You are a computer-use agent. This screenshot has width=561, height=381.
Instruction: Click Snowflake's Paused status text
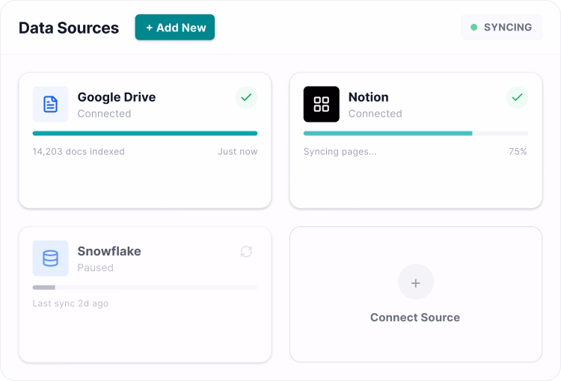pyautogui.click(x=96, y=267)
